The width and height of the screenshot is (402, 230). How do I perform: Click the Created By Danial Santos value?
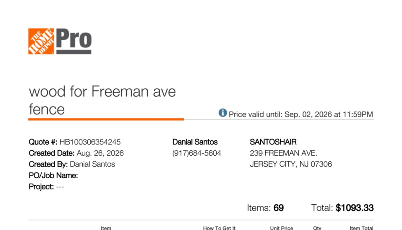(x=92, y=164)
